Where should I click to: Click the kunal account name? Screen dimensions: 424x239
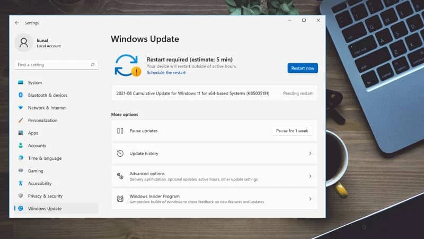point(42,40)
